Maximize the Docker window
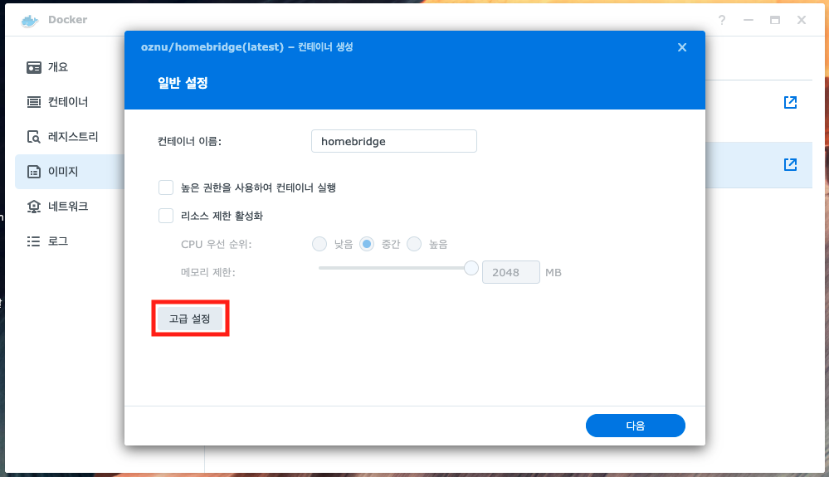This screenshot has width=829, height=477. point(775,20)
